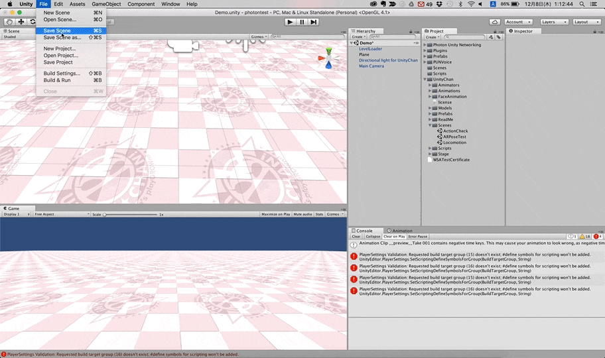Open the Cloud services button
This screenshot has width=605, height=358.
tap(495, 22)
